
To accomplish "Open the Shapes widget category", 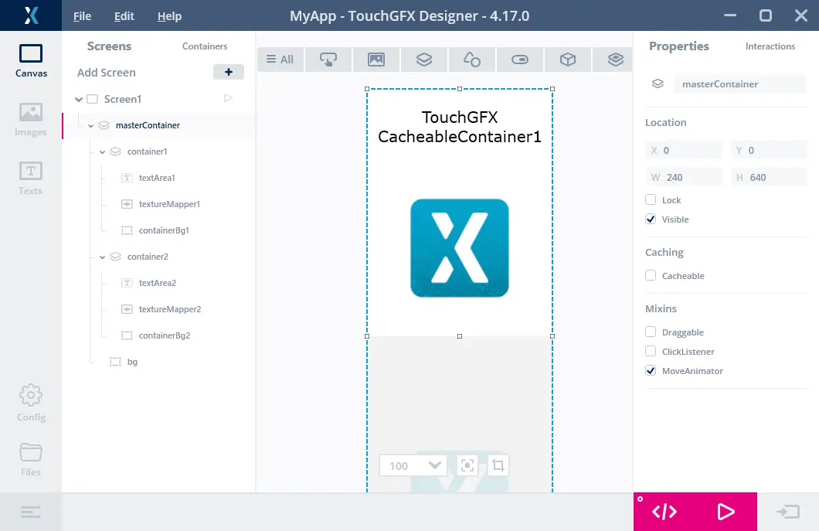I will tap(471, 60).
